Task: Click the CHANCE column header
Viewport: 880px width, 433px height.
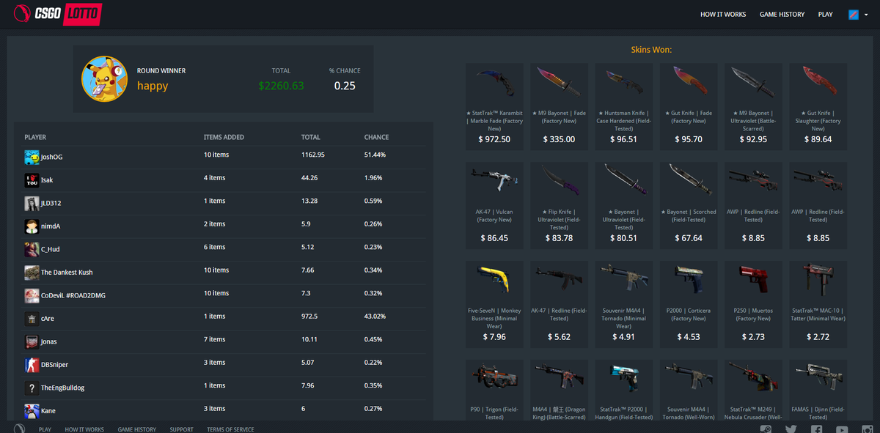Action: pos(377,137)
